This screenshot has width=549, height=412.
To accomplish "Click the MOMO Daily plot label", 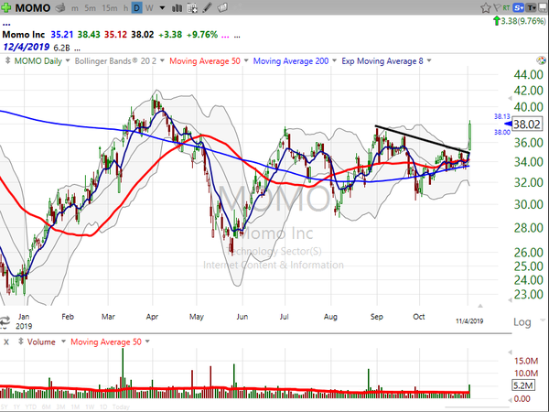I will pyautogui.click(x=38, y=61).
